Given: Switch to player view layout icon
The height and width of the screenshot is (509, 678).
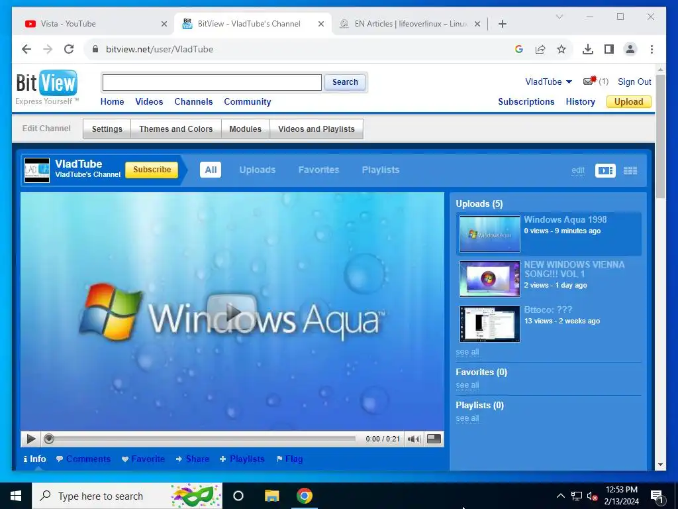Looking at the screenshot, I should pyautogui.click(x=605, y=170).
